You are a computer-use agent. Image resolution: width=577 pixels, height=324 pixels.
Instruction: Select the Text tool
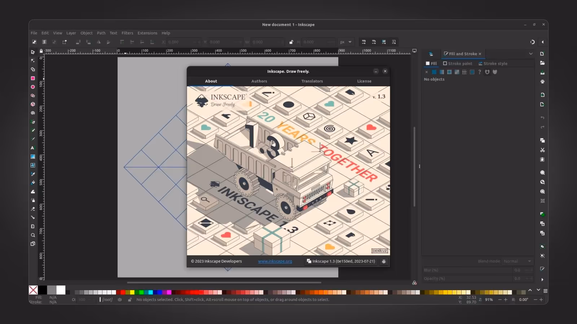pyautogui.click(x=33, y=148)
